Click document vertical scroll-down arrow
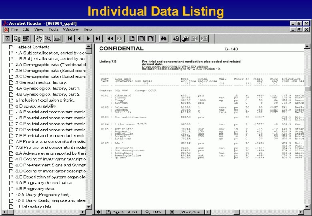Viewport: 312px width, 216px height. tap(307, 207)
